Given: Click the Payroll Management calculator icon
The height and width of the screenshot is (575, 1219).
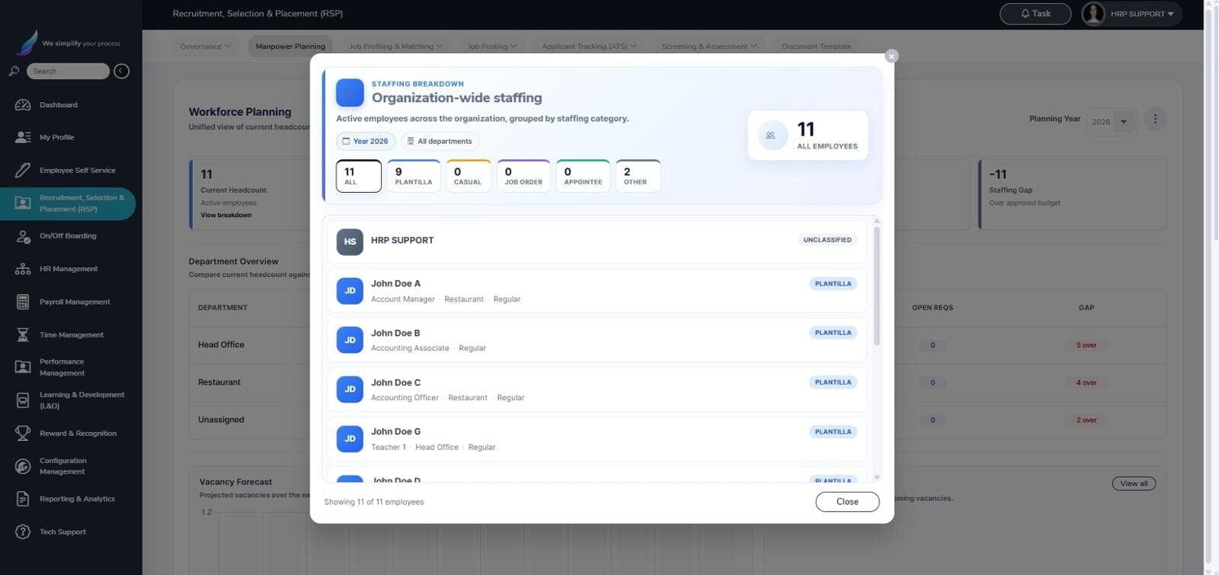Looking at the screenshot, I should [23, 302].
